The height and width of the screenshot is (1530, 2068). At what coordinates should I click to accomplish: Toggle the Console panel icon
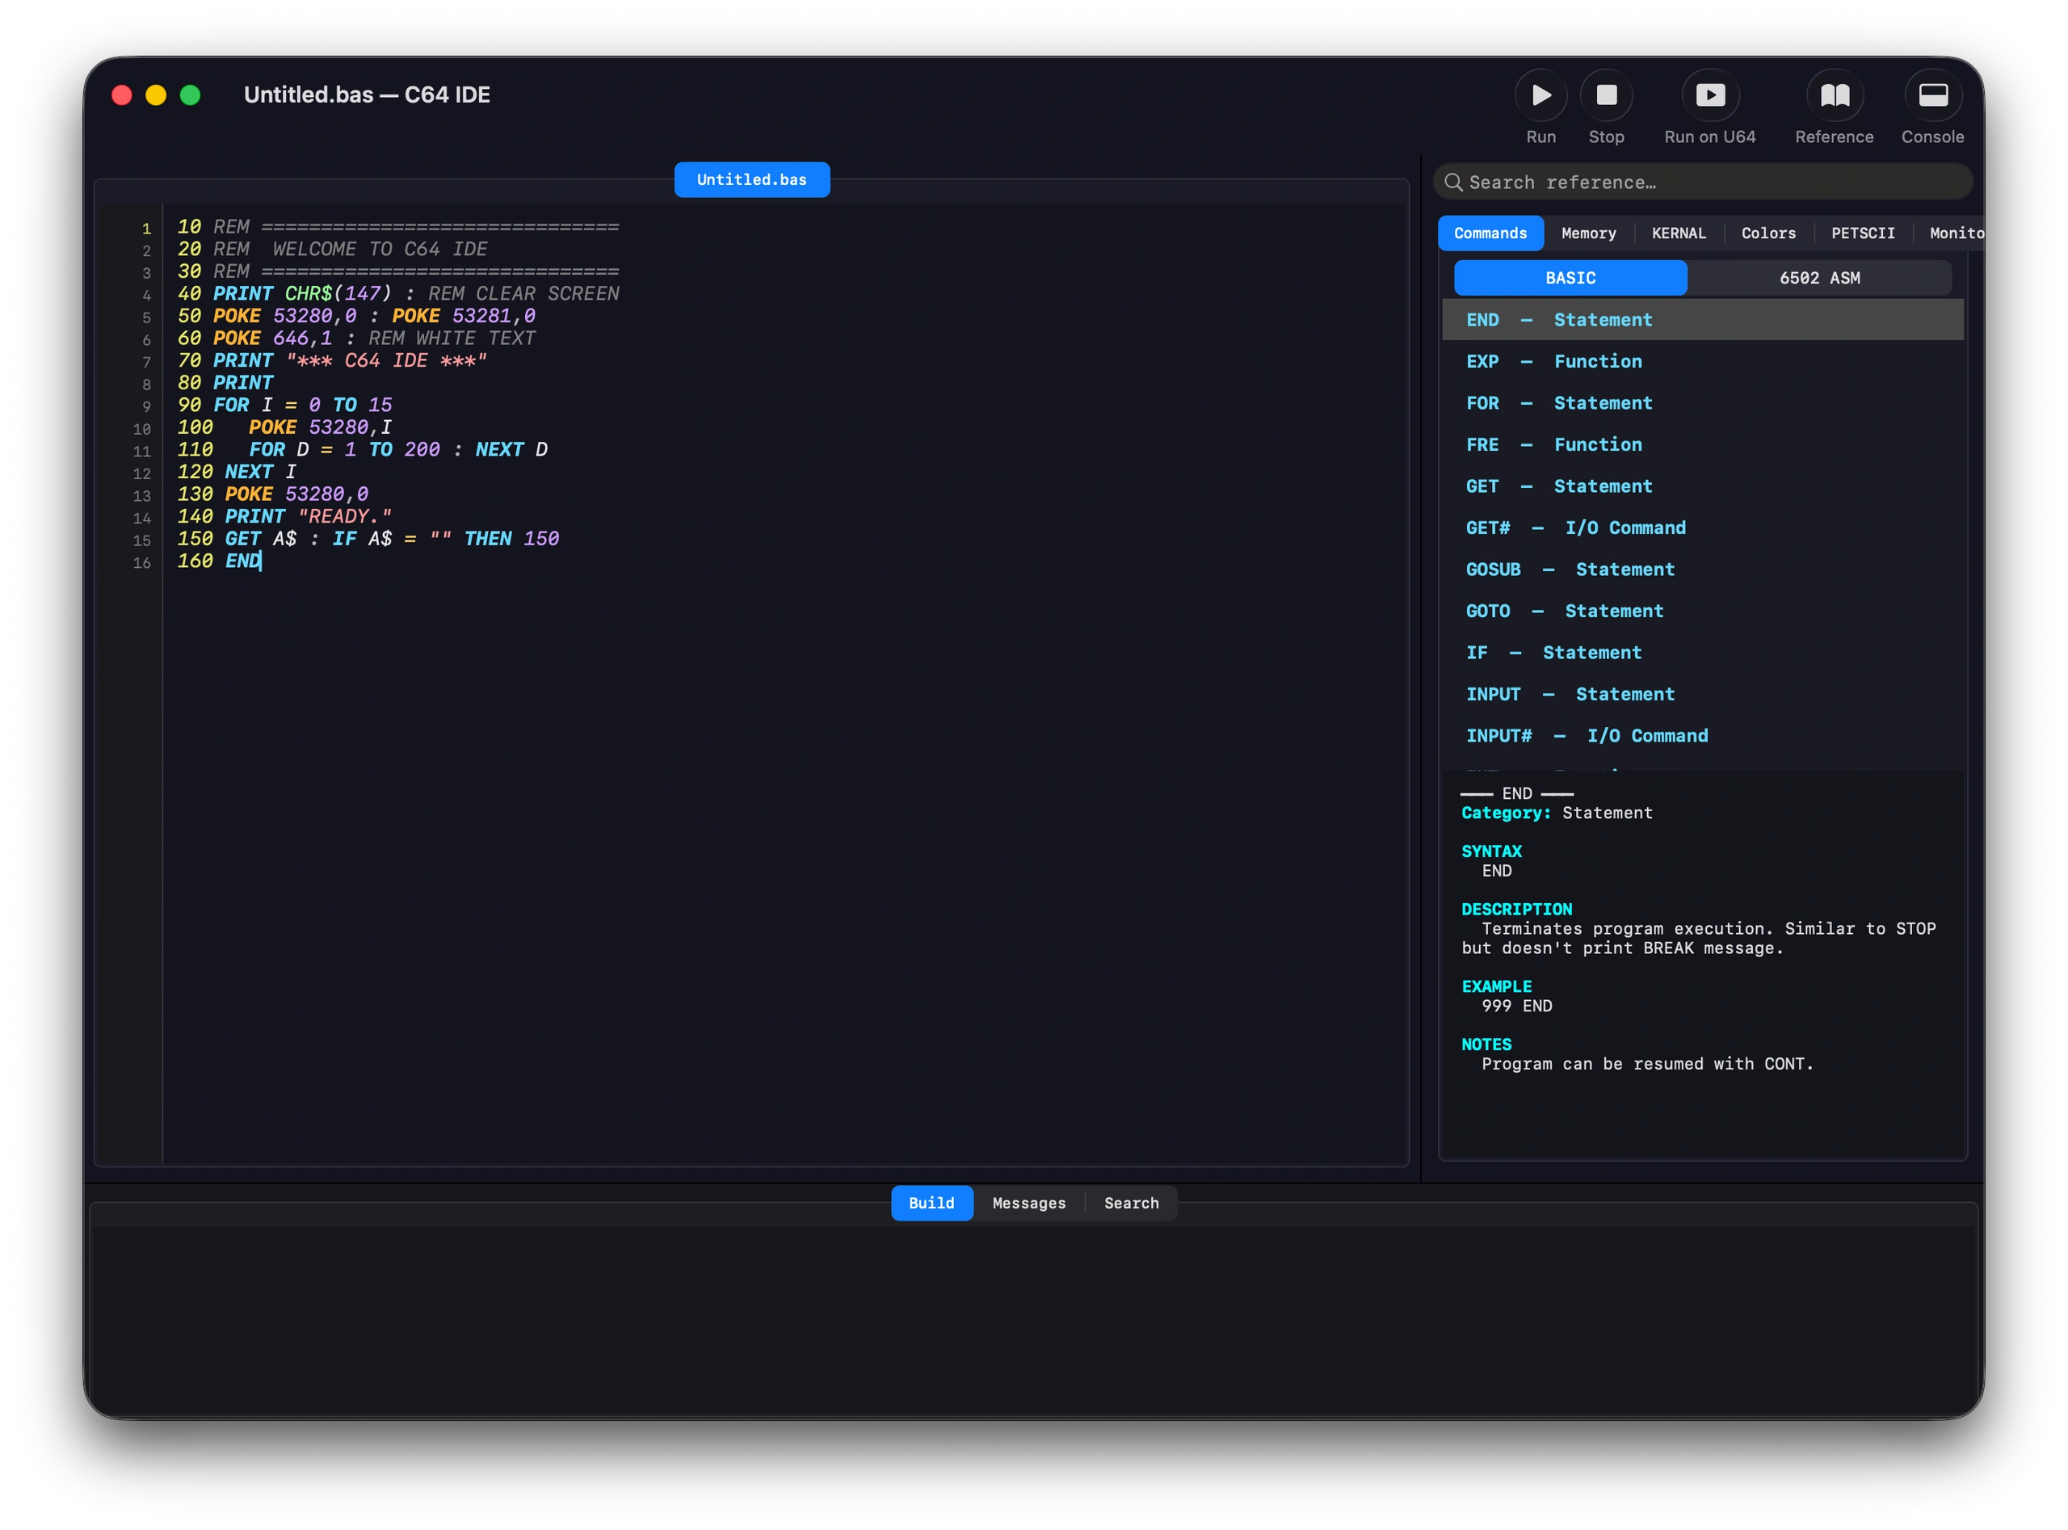(x=1931, y=95)
